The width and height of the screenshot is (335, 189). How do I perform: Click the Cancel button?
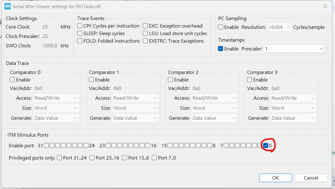coord(311,178)
